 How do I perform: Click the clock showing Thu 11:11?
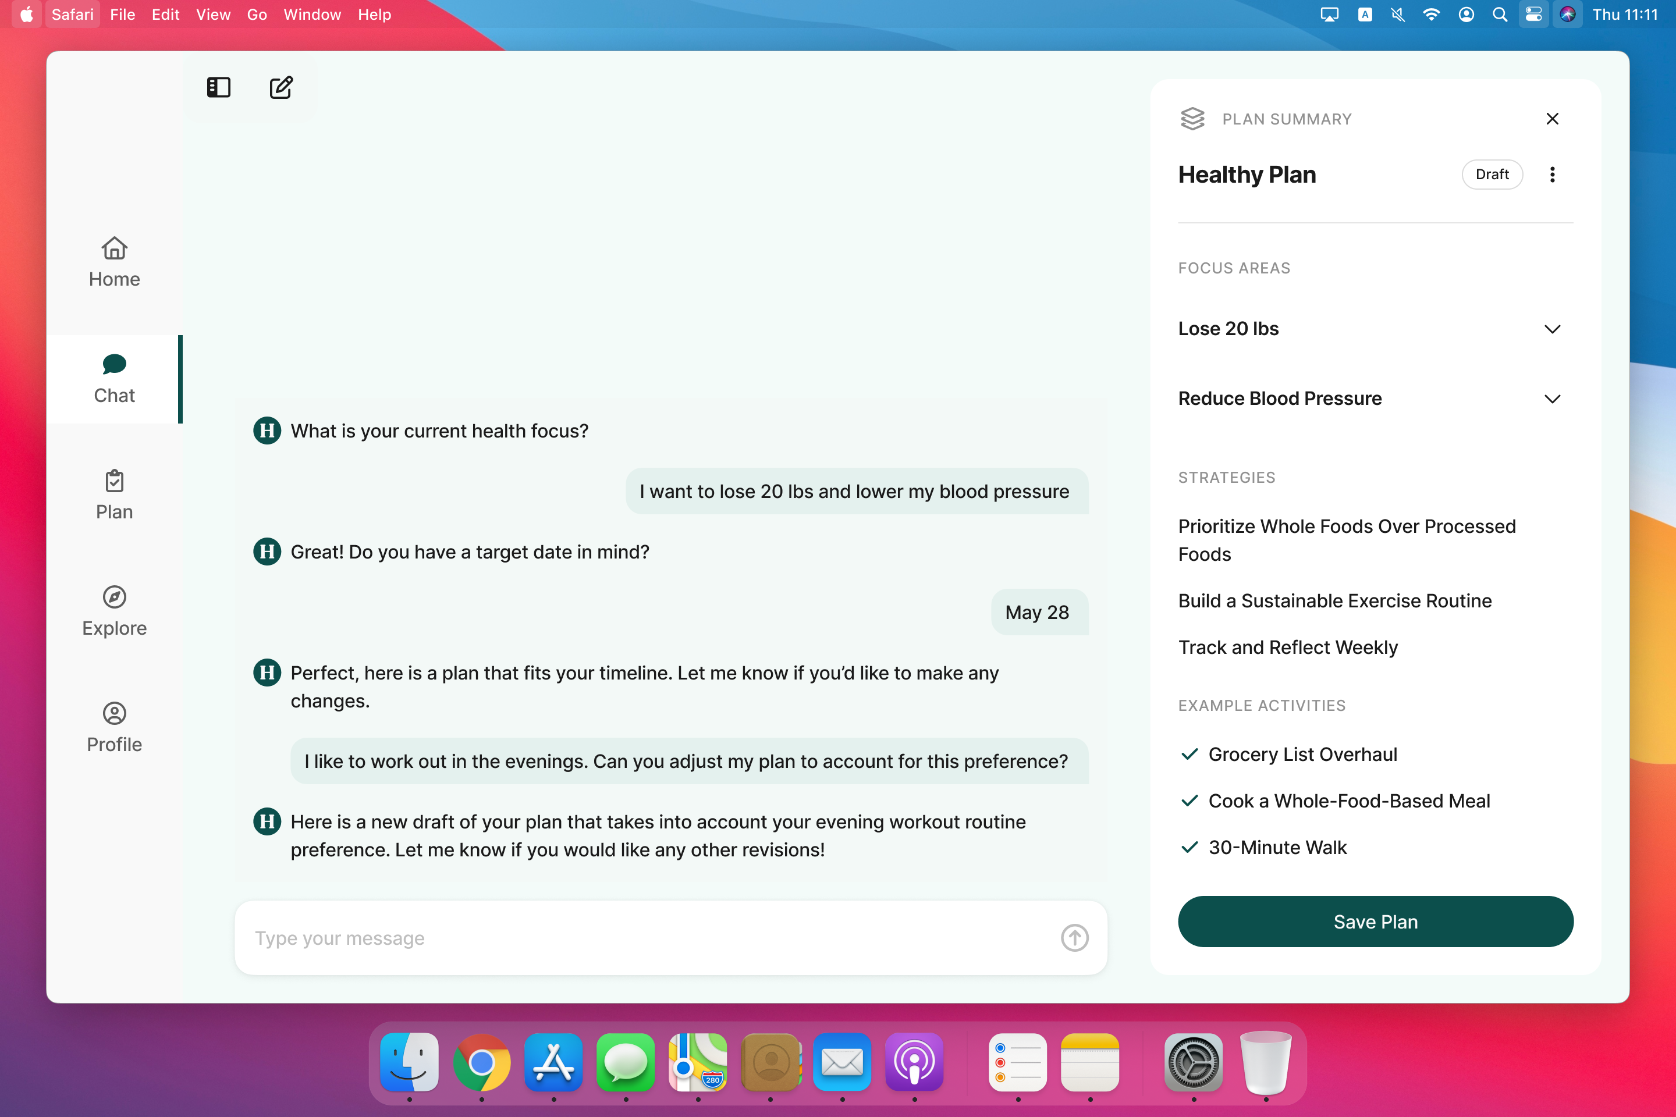[x=1625, y=14]
